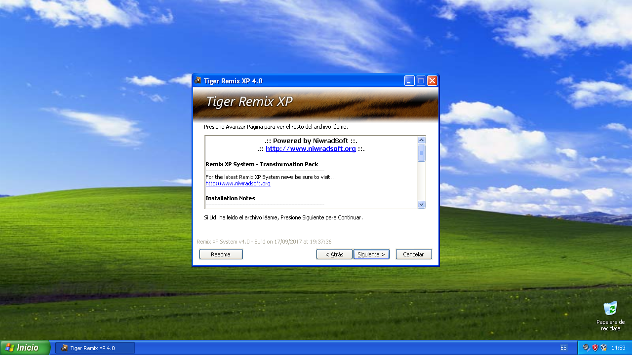Image resolution: width=632 pixels, height=355 pixels.
Task: Click 'Remix XP System - Transformation Pack' heading
Action: coord(262,164)
